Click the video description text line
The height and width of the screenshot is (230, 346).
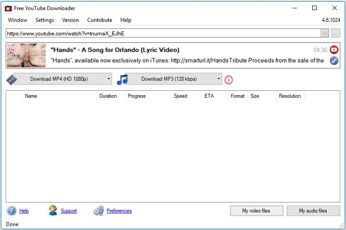pyautogui.click(x=187, y=60)
